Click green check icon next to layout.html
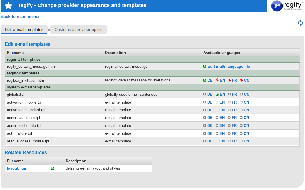This screenshot has height=190, width=305. (53, 168)
